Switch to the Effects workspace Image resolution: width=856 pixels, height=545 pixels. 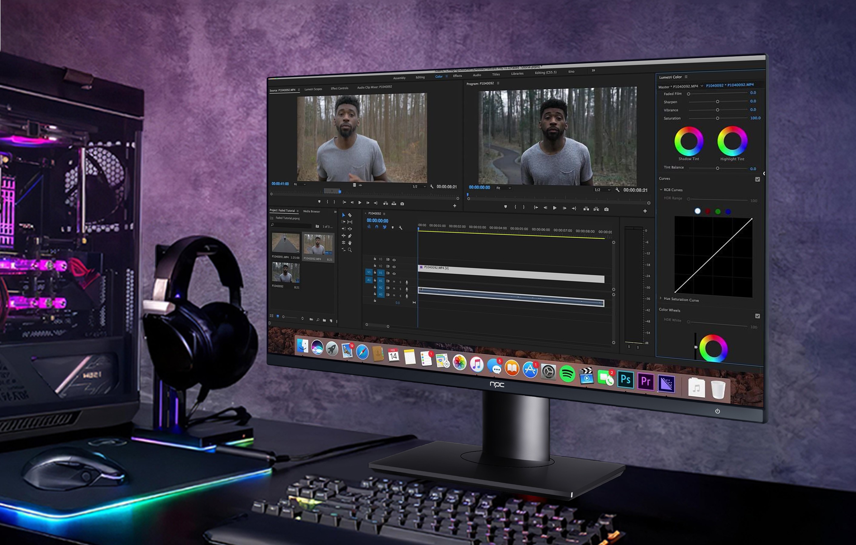457,76
